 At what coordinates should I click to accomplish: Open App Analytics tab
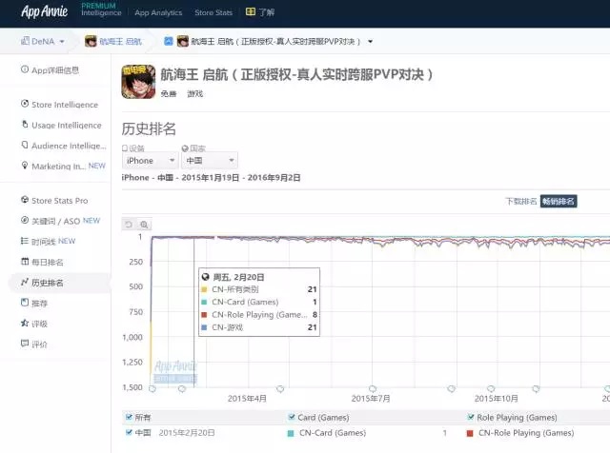158,12
